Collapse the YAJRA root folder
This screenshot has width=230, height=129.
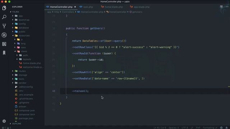point(14,12)
